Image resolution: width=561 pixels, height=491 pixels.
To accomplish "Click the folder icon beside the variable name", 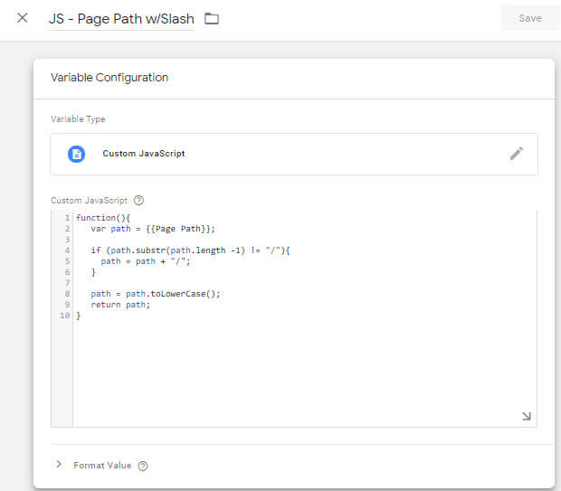I will click(212, 19).
